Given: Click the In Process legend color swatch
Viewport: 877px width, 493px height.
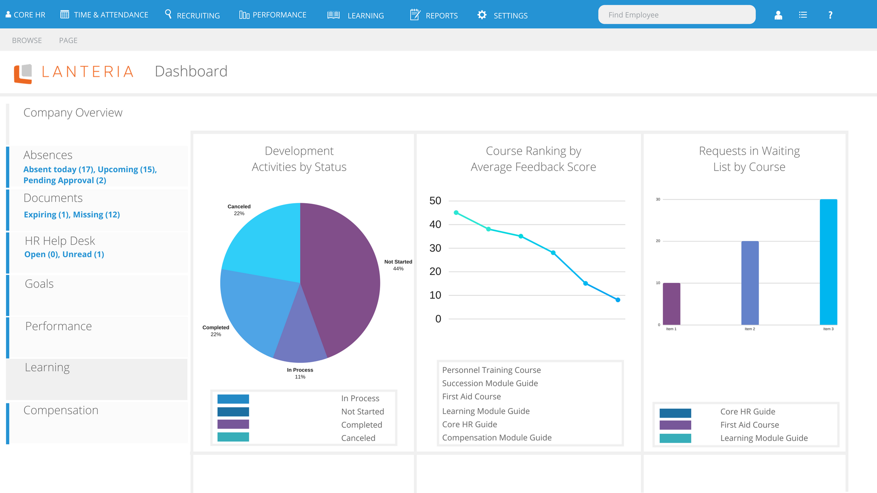Looking at the screenshot, I should (233, 399).
